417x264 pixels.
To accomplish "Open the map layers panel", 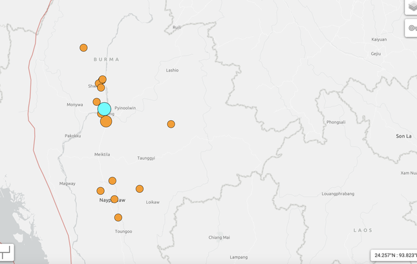I will [411, 6].
